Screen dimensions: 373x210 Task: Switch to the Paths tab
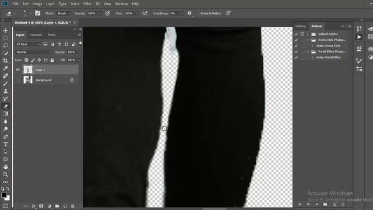click(x=52, y=35)
